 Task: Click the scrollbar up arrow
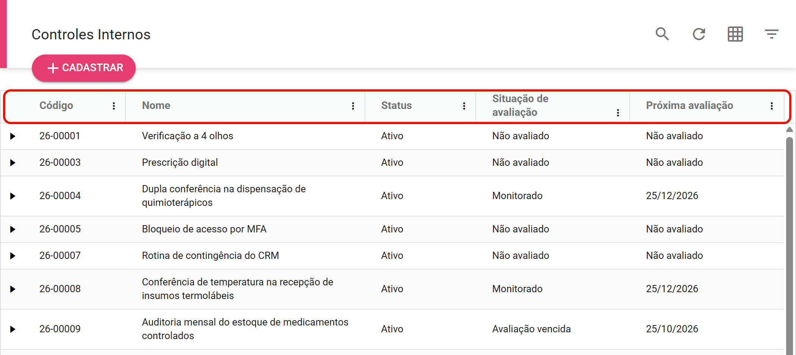coord(790,130)
